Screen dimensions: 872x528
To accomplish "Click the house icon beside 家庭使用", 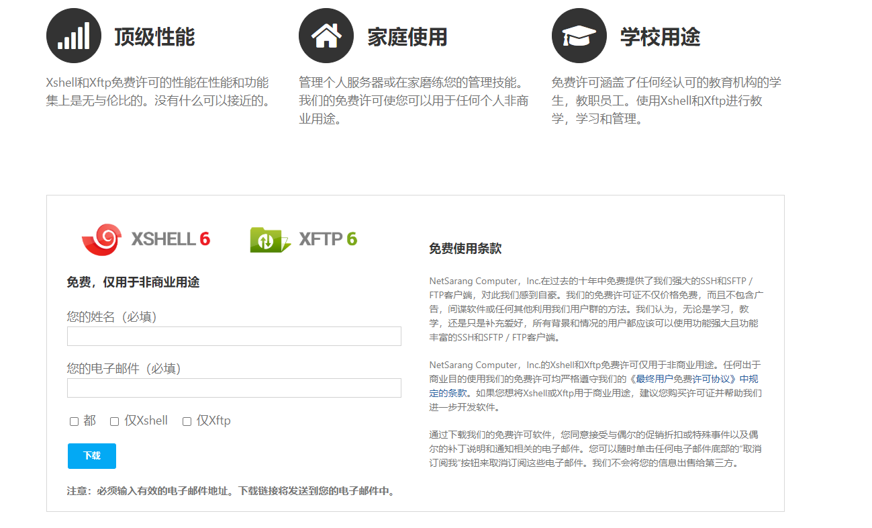I will (326, 36).
